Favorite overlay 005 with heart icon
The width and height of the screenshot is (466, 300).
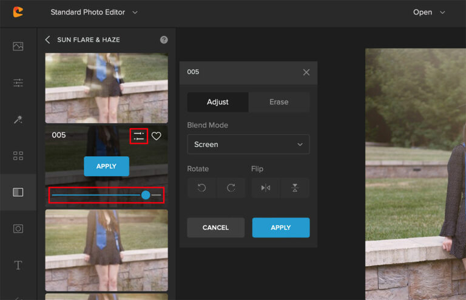(x=157, y=136)
